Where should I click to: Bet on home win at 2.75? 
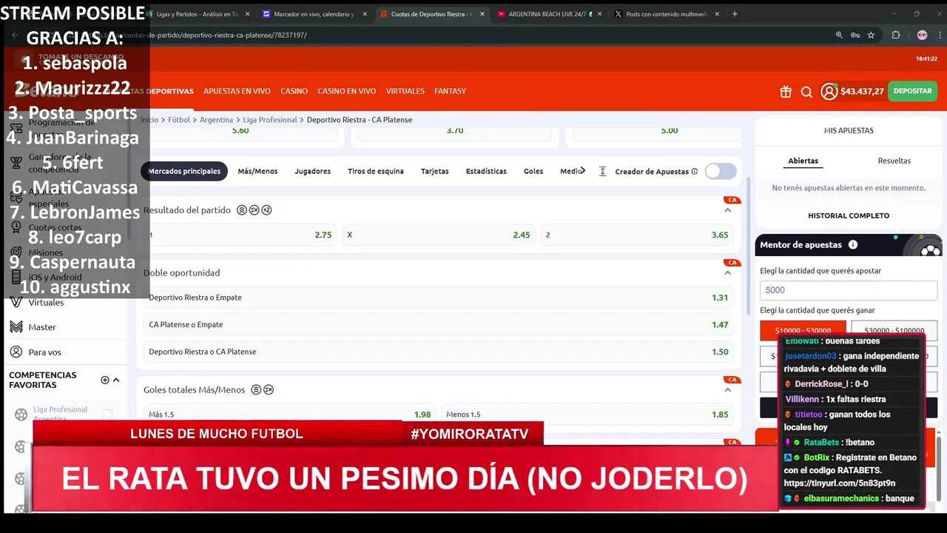(240, 235)
